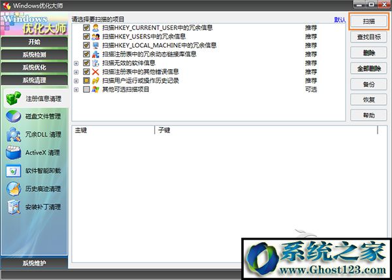Screen dimensions: 392x280
Task: Open 帮助 help button
Action: [x=368, y=115]
